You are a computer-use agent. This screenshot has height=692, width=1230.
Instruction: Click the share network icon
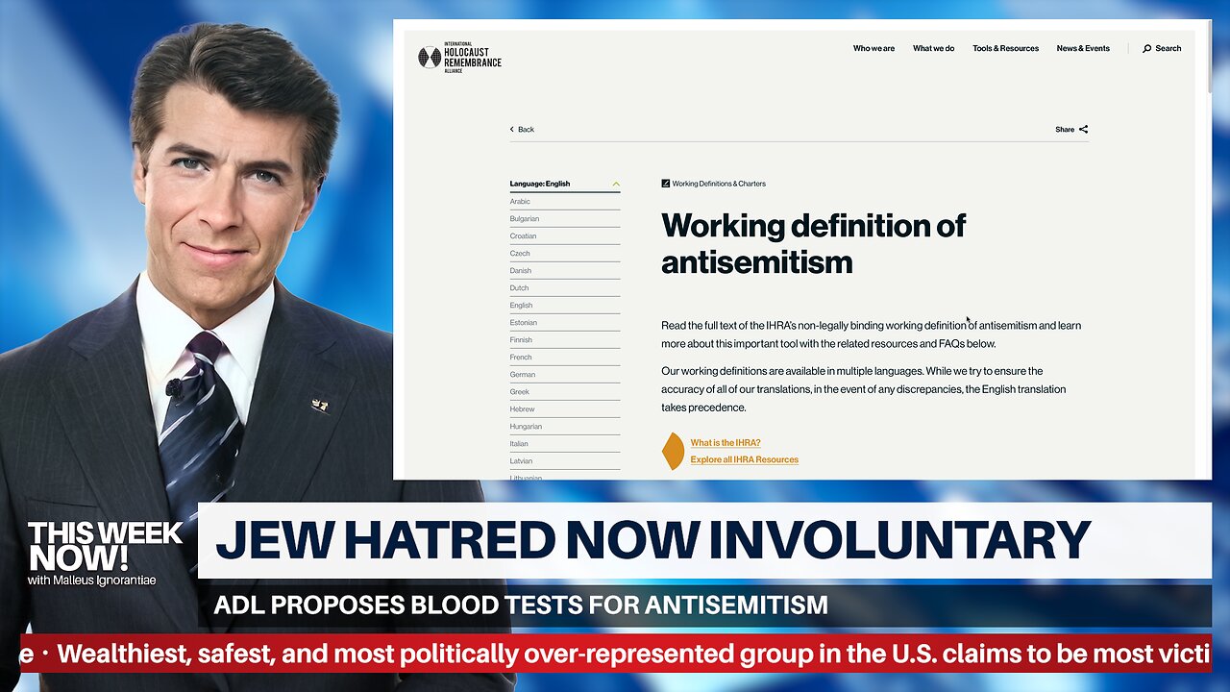point(1083,129)
